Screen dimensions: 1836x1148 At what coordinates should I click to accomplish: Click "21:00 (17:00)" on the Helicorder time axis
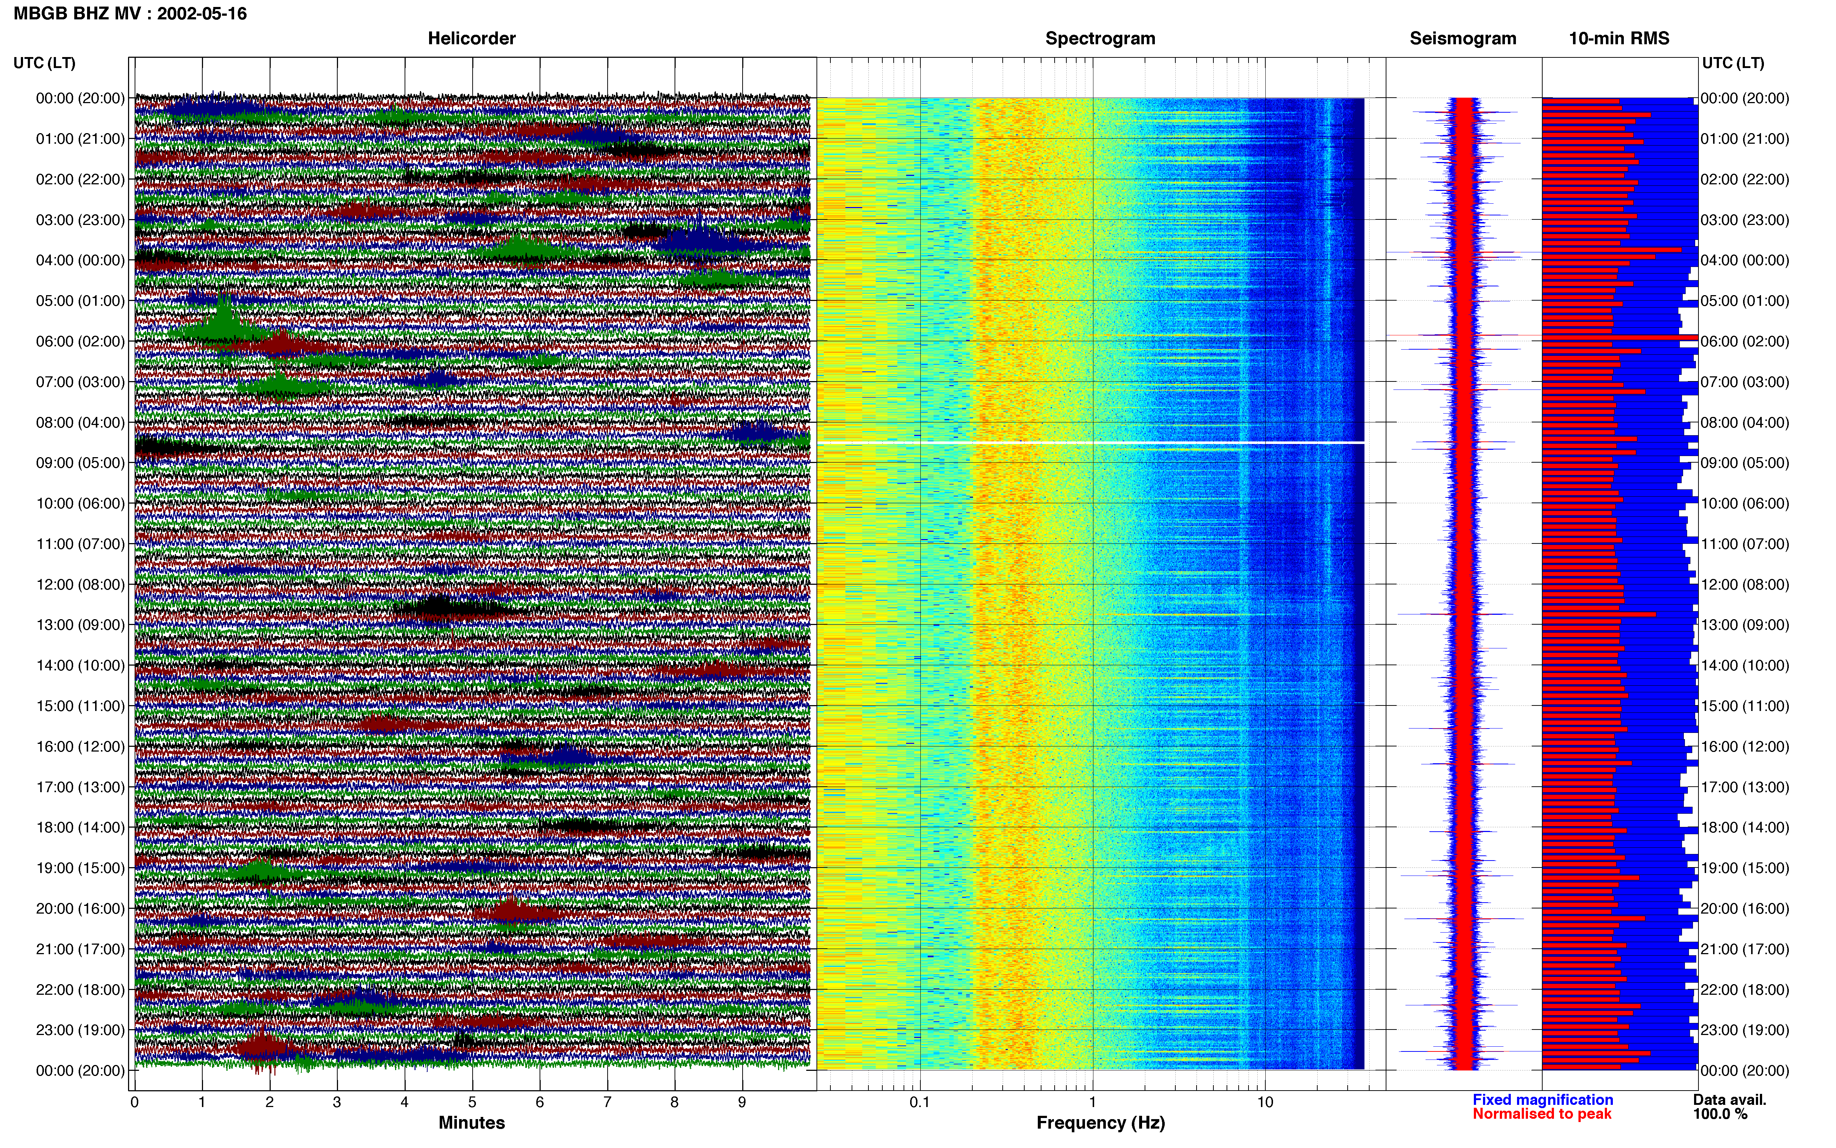coord(80,949)
